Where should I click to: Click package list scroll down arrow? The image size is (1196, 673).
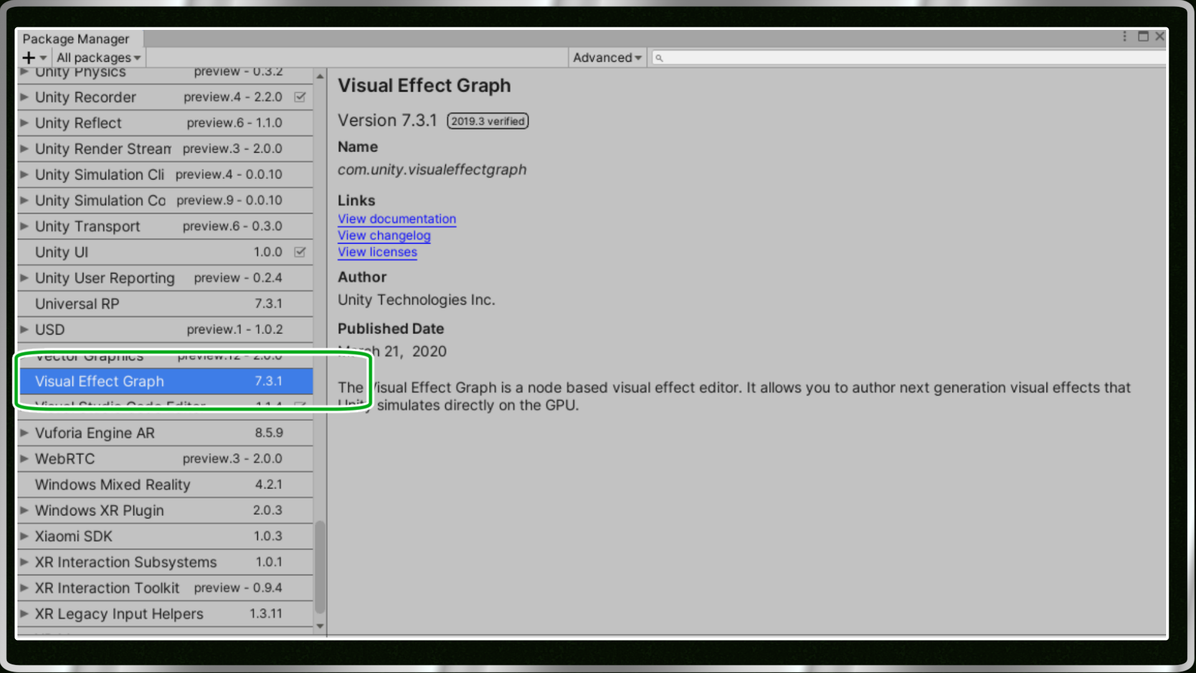click(320, 626)
